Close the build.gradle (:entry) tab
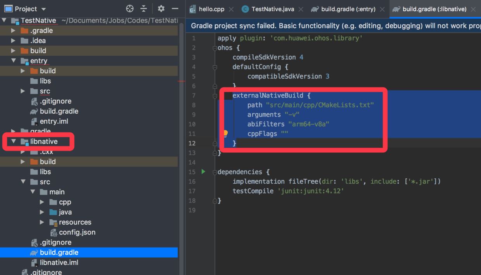The height and width of the screenshot is (275, 481). [x=382, y=9]
